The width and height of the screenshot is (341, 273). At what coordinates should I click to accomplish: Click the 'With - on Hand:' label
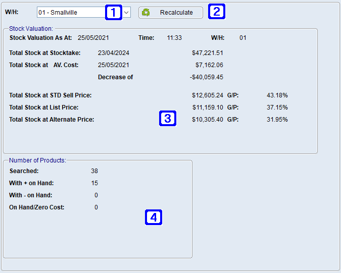(x=31, y=195)
